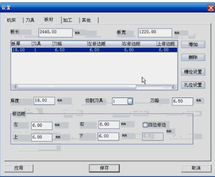Click the 取消 button

coord(196,168)
